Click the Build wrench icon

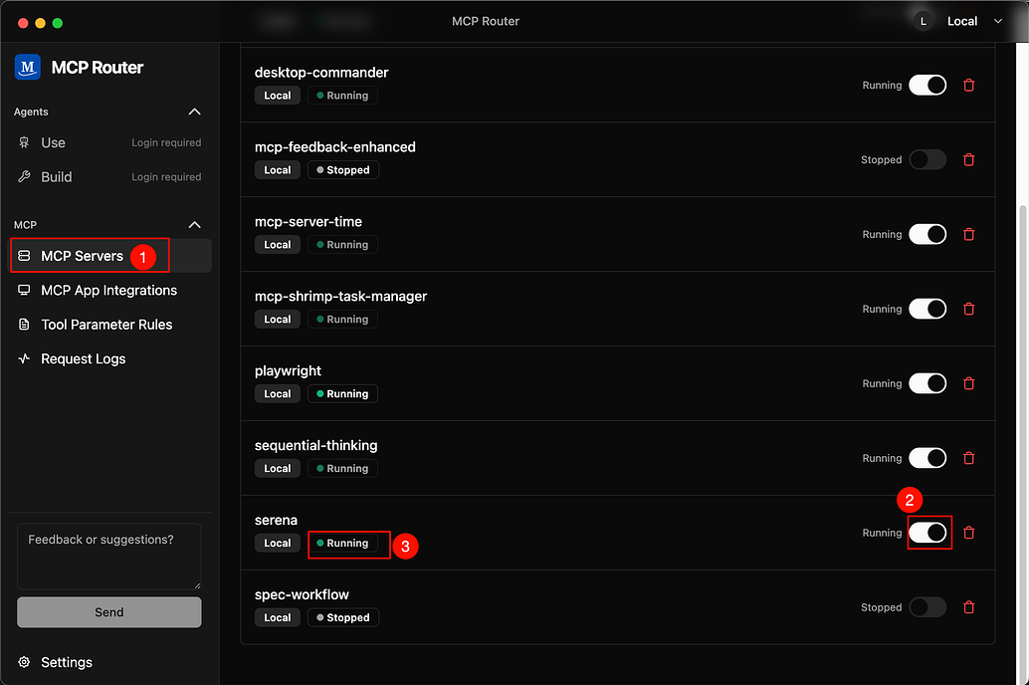coord(24,176)
